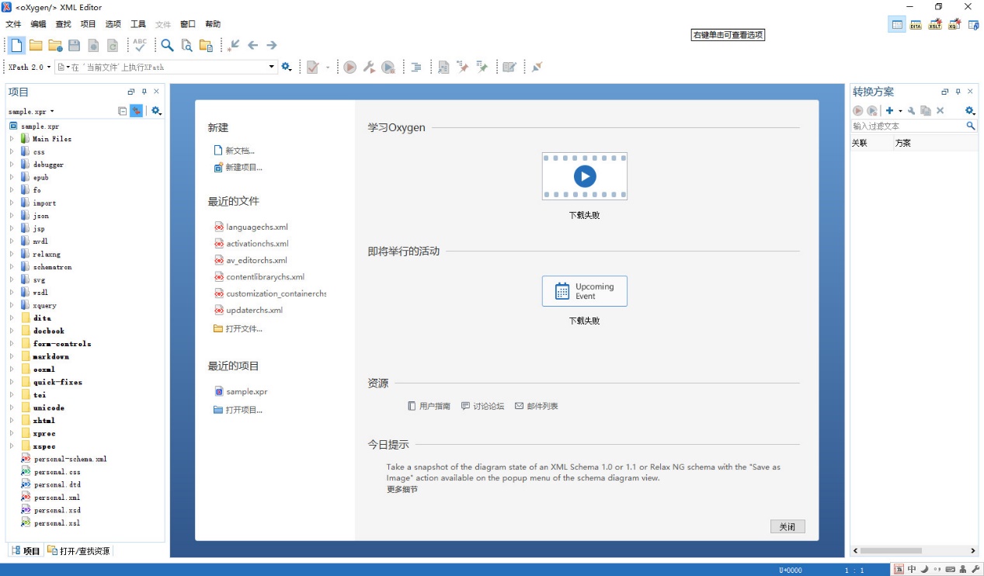Pin the transformation scenarios panel
This screenshot has height=576, width=984.
click(958, 92)
